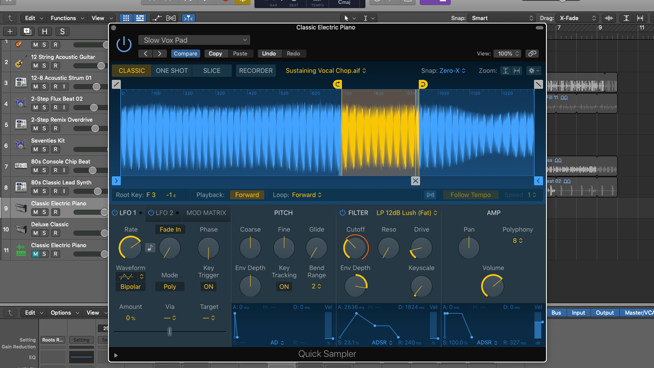Click the Undo button
The height and width of the screenshot is (368, 654).
269,53
